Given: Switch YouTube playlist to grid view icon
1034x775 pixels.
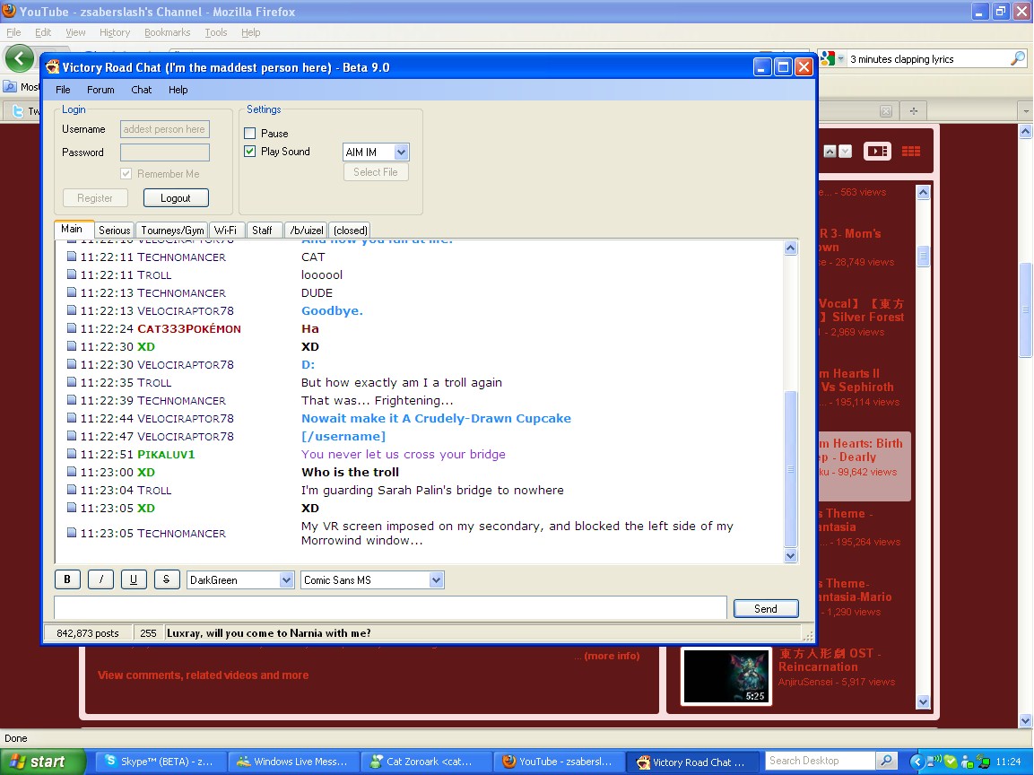Looking at the screenshot, I should click(x=911, y=152).
